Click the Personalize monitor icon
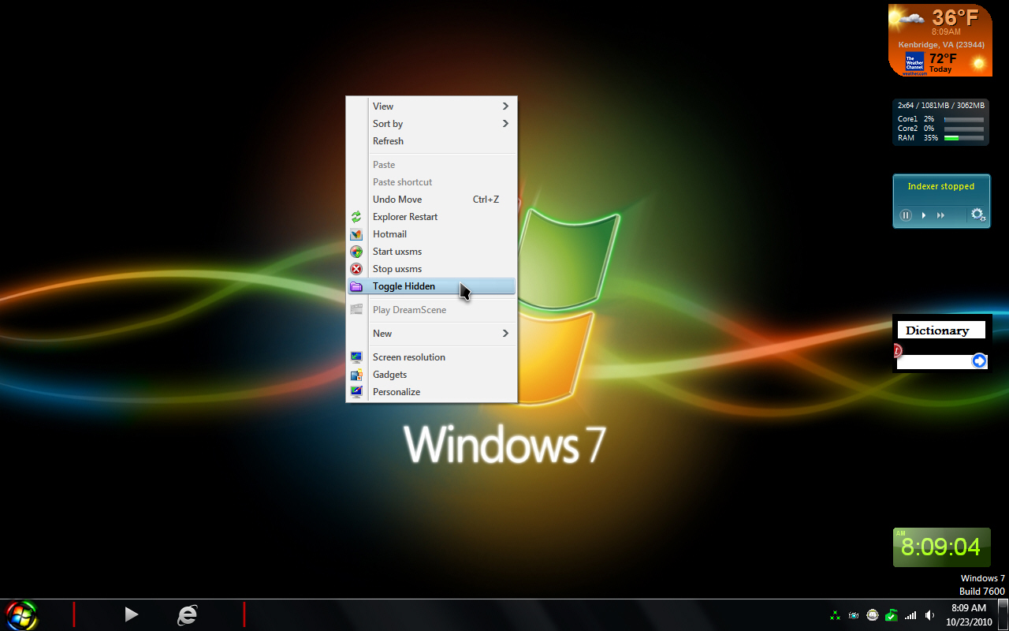This screenshot has width=1009, height=631. (x=356, y=392)
